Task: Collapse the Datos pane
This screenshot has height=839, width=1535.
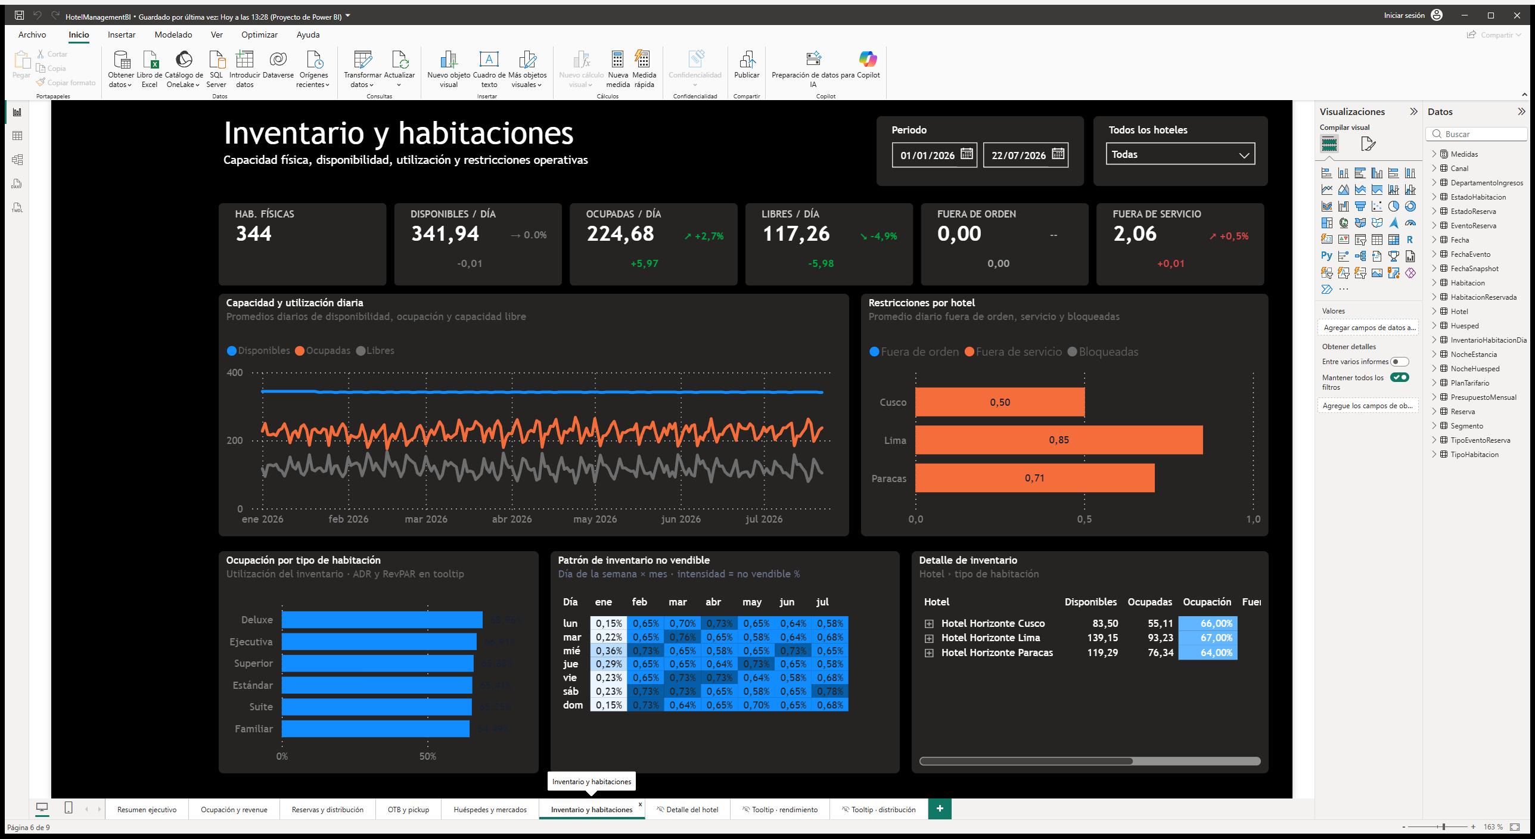Action: 1521,111
